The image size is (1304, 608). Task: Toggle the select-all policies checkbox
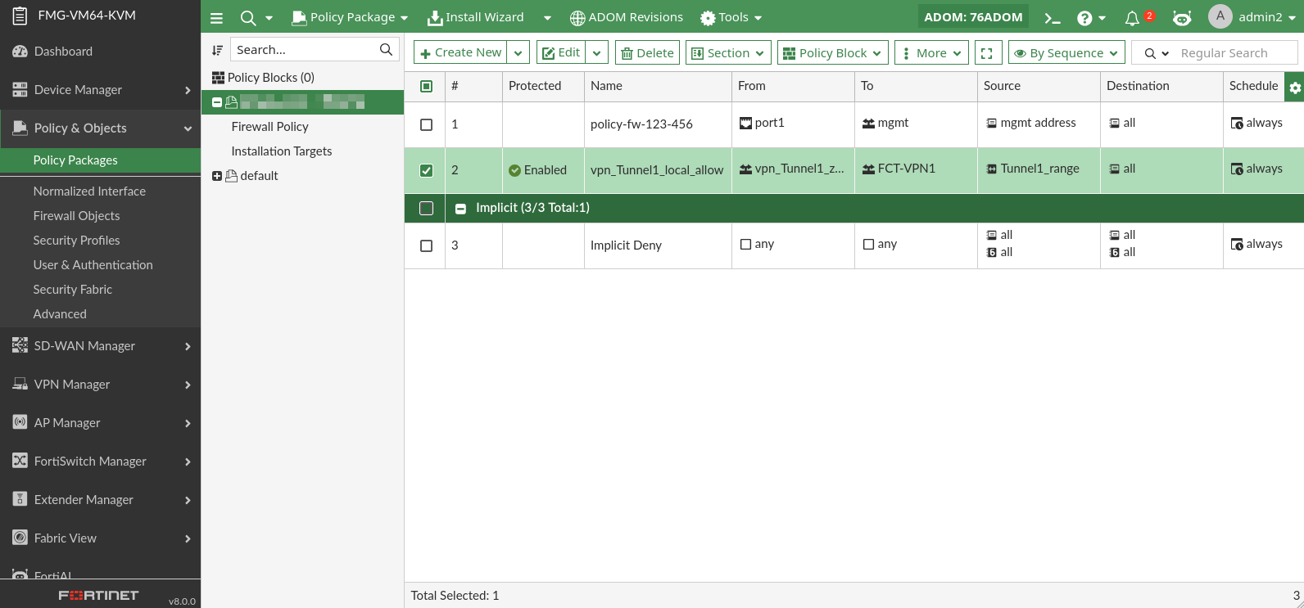pyautogui.click(x=427, y=86)
